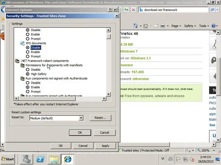221x165 pixels.
Task: Click the Start button
Action: click(x=8, y=159)
